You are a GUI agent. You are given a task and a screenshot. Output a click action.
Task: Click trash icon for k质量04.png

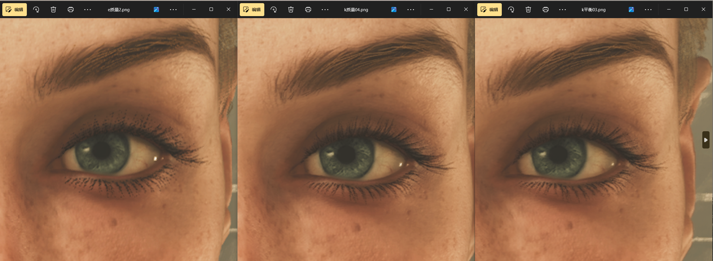[x=291, y=9]
